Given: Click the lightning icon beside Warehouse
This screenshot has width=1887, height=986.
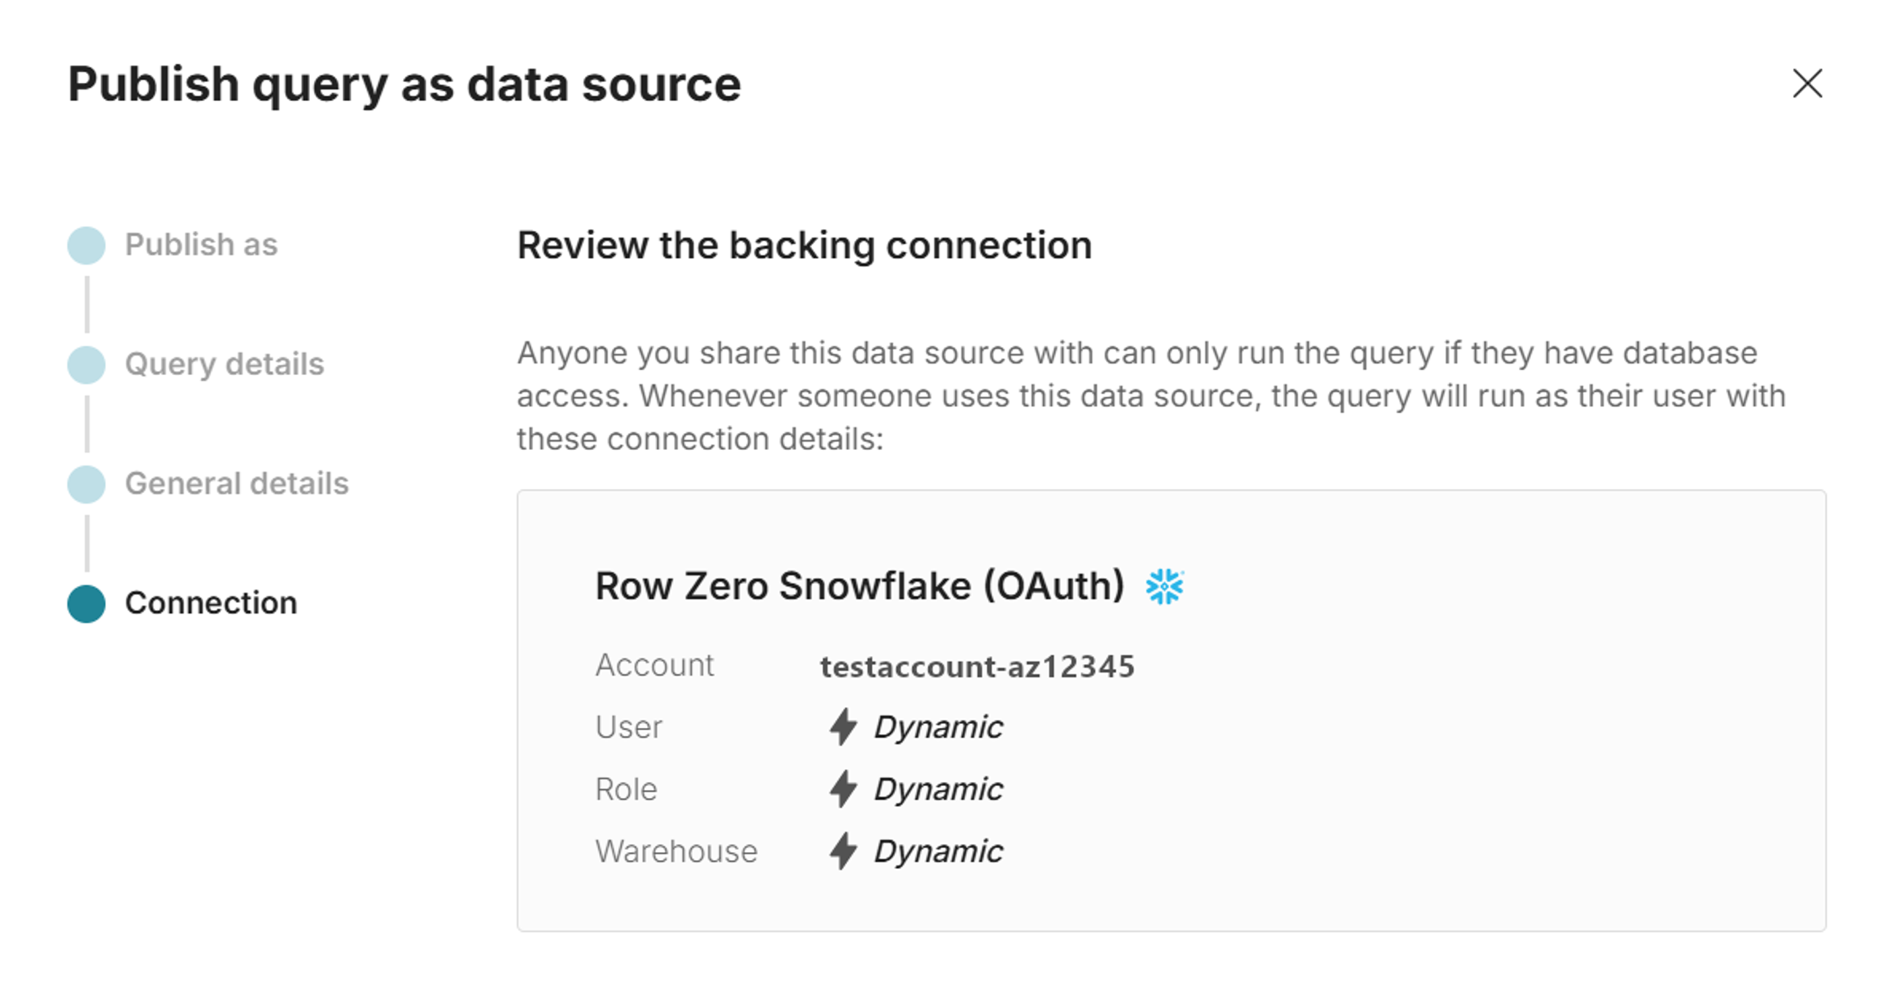Looking at the screenshot, I should point(843,851).
